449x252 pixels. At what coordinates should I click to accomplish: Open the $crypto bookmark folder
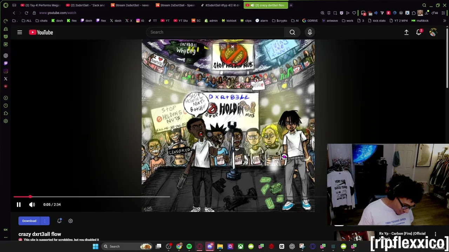(280, 21)
